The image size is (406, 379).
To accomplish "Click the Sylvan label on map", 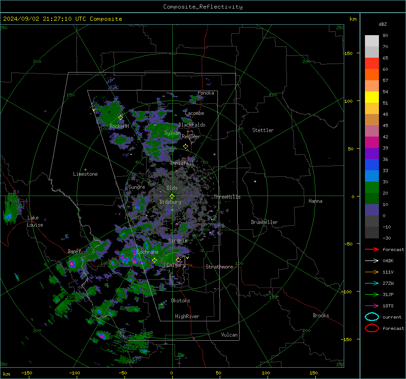I will click(x=172, y=133).
